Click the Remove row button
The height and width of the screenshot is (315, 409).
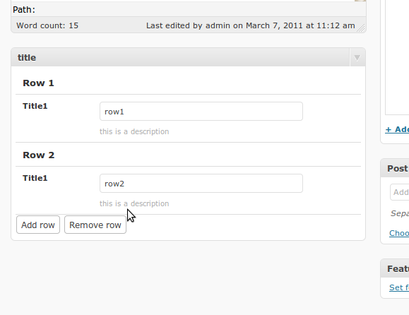point(95,225)
